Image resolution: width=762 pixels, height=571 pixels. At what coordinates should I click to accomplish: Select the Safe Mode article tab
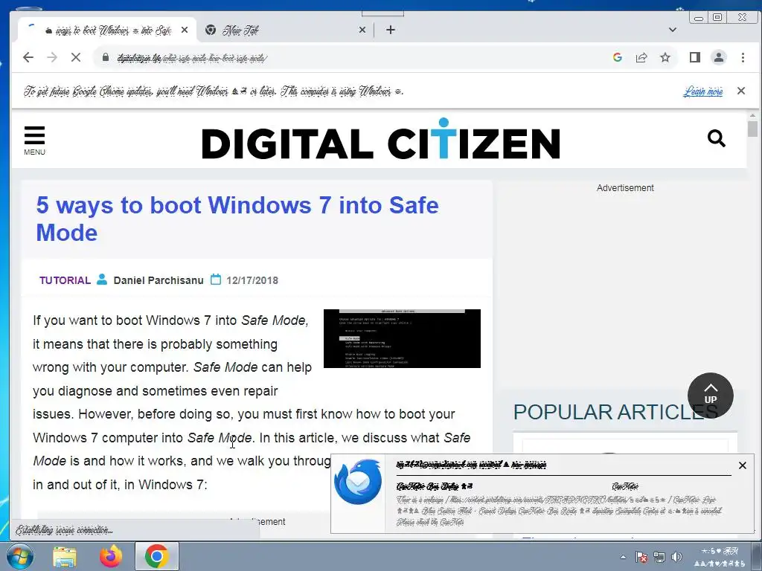pyautogui.click(x=107, y=30)
